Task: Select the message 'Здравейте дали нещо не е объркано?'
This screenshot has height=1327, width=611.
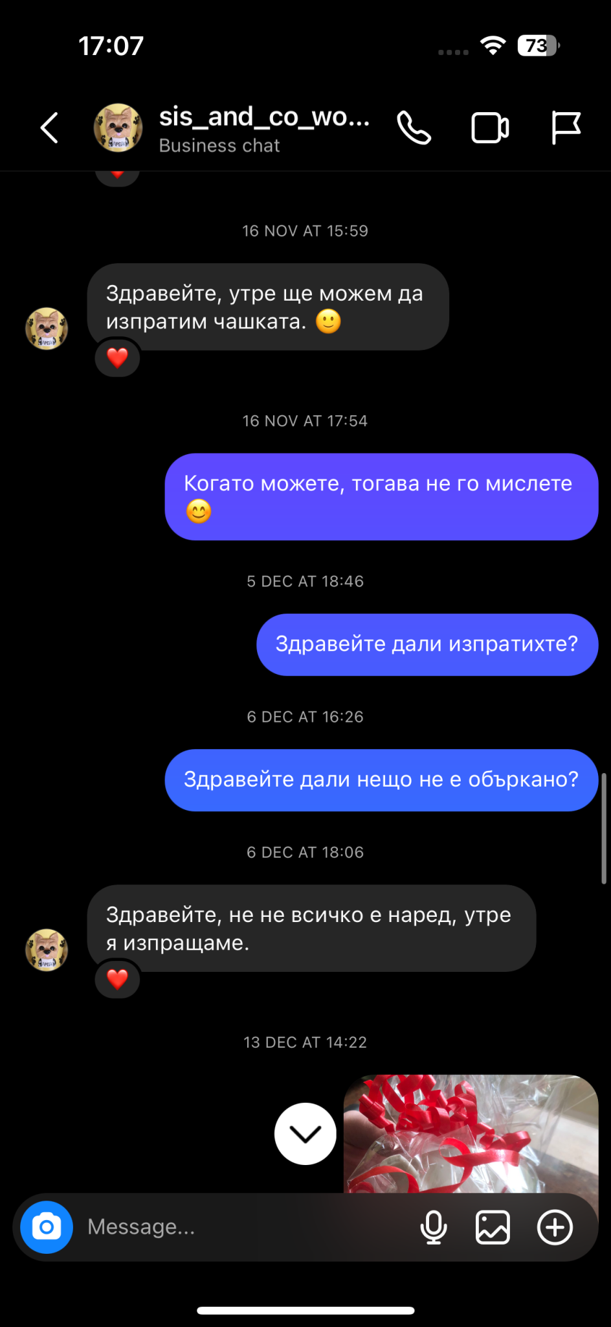Action: [x=381, y=780]
